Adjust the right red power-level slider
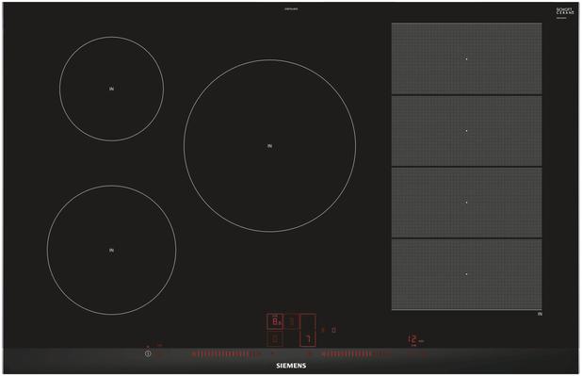Image resolution: width=582 pixels, height=376 pixels. click(x=355, y=354)
